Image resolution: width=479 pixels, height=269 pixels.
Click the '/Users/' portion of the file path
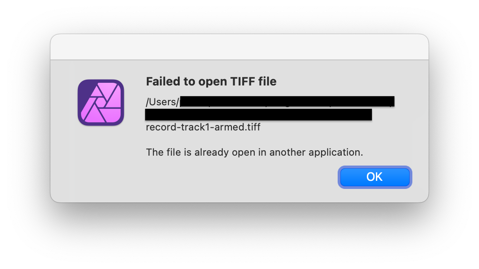coord(161,102)
